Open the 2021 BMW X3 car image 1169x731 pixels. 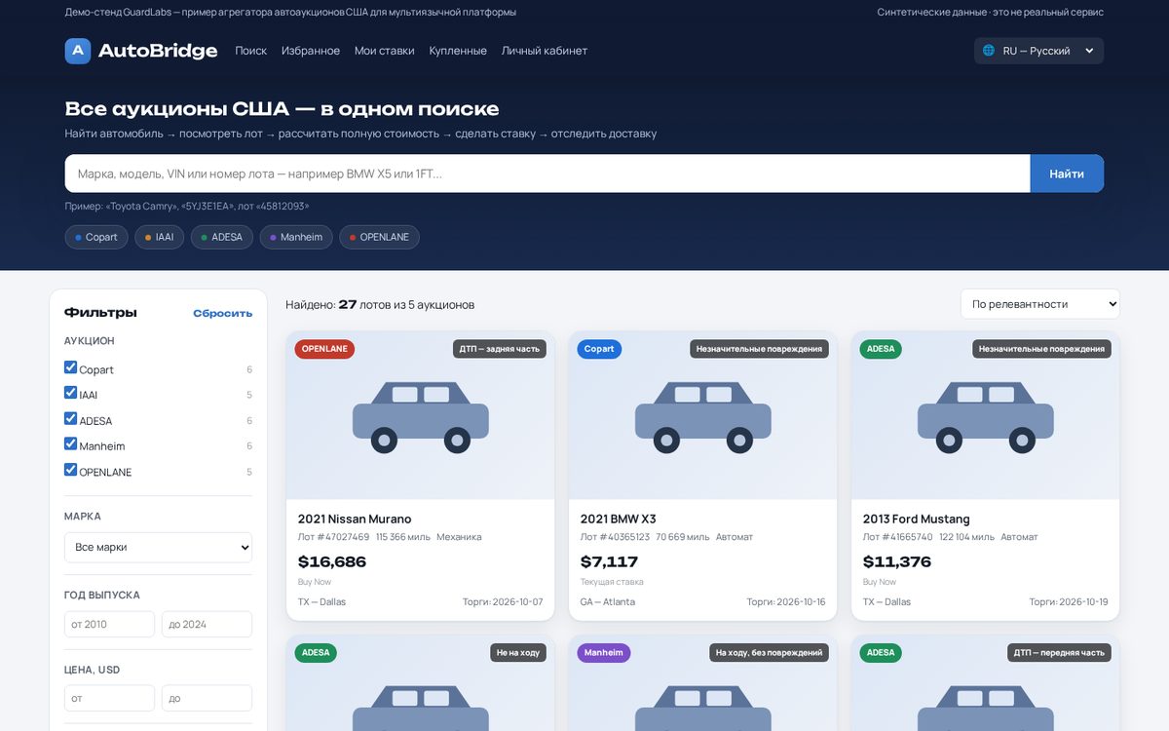coord(702,416)
